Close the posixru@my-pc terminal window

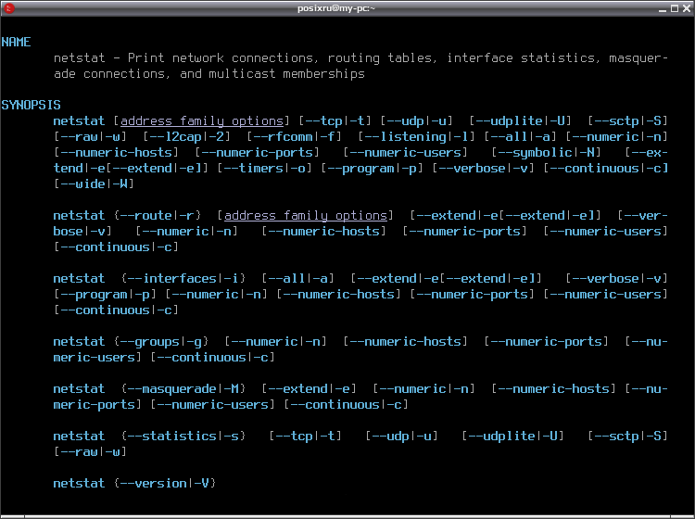pyautogui.click(x=687, y=8)
